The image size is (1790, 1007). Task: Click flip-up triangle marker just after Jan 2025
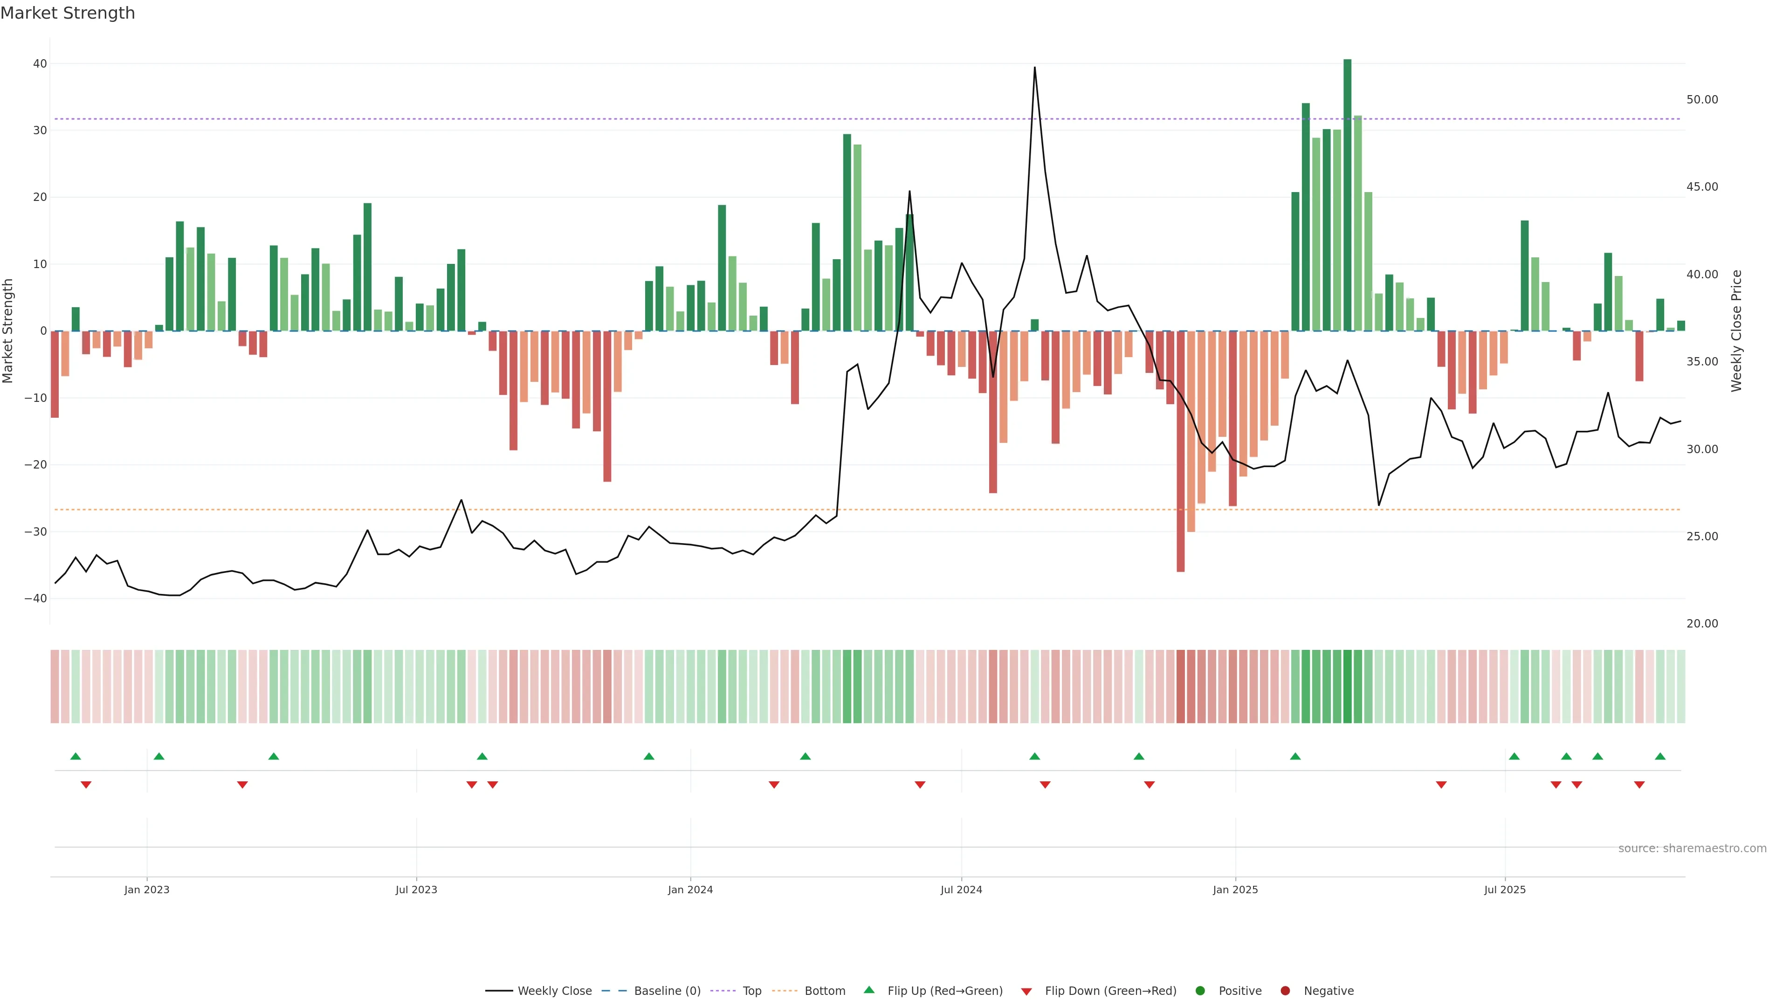[1295, 756]
